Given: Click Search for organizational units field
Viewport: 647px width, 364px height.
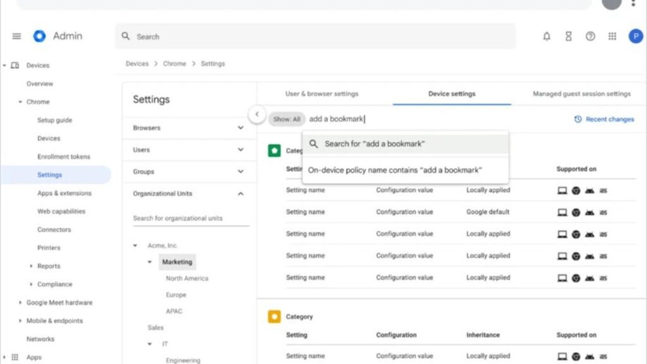Looking at the screenshot, I should tap(191, 218).
